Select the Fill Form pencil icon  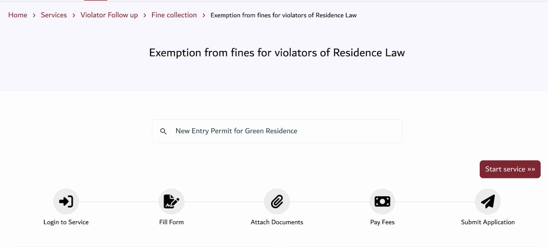pyautogui.click(x=171, y=201)
